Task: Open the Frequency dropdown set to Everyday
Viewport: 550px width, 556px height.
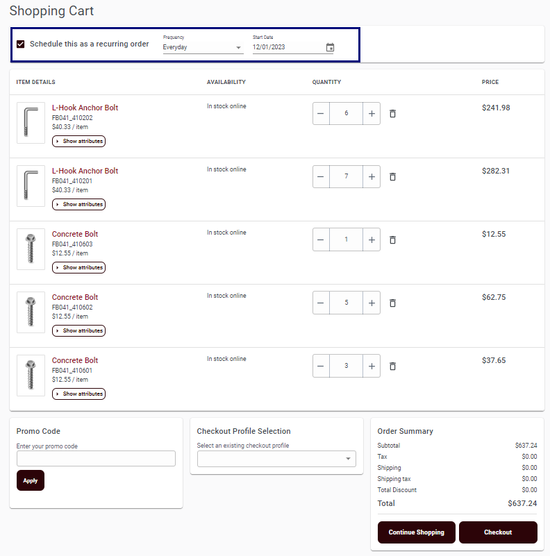Action: 203,47
